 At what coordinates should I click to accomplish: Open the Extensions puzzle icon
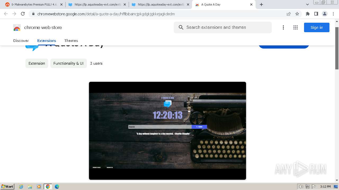[x=308, y=14]
